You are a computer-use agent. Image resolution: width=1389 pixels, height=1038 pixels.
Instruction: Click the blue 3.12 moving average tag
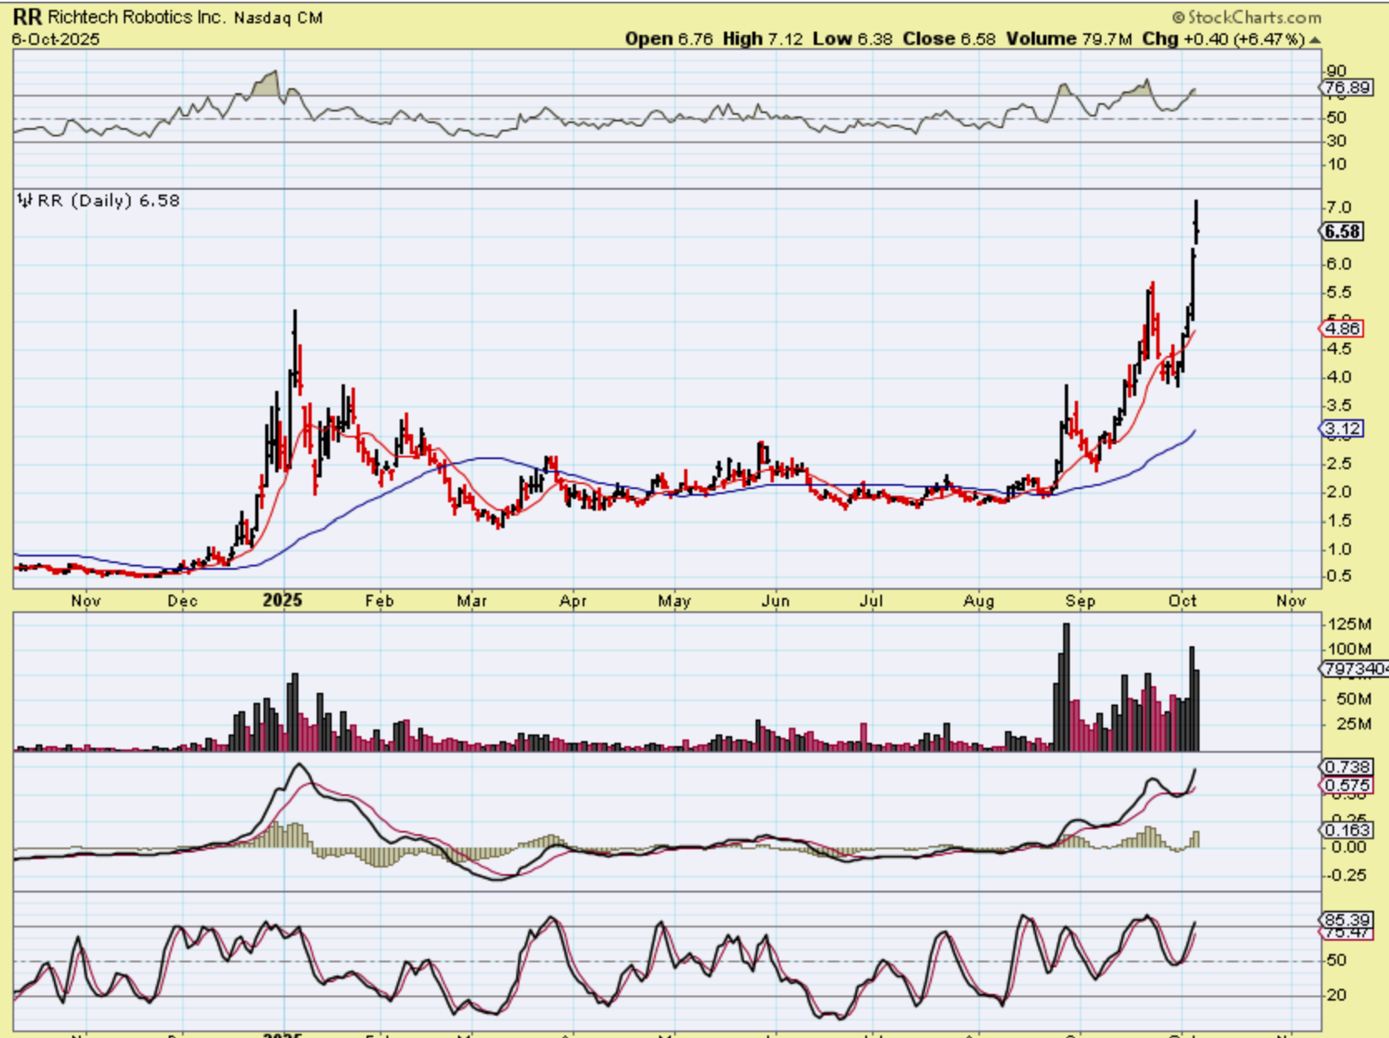click(1342, 428)
